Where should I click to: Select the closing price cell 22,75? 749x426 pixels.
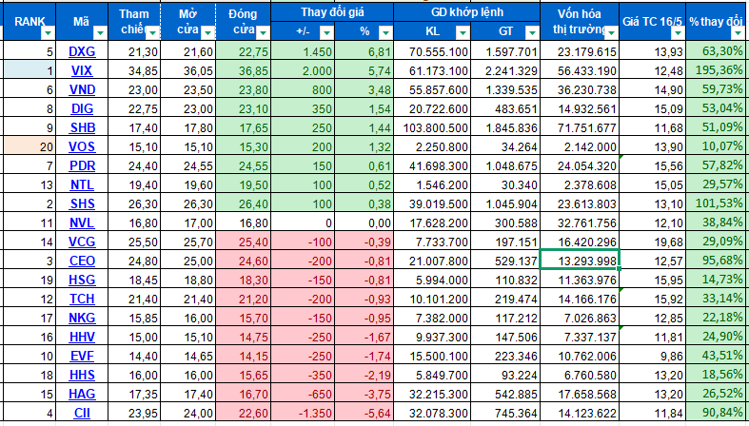tap(243, 51)
